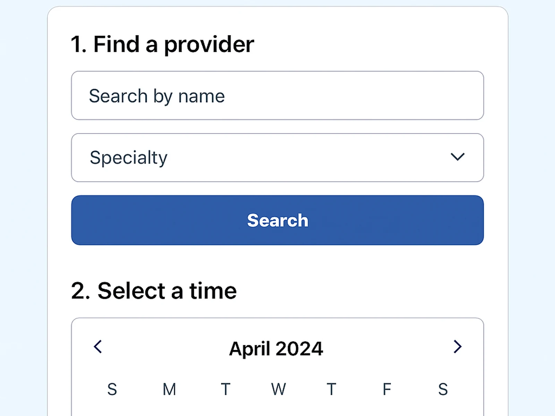Click the word "Search" on the blue button
Image resolution: width=555 pixels, height=416 pixels.
click(x=277, y=220)
